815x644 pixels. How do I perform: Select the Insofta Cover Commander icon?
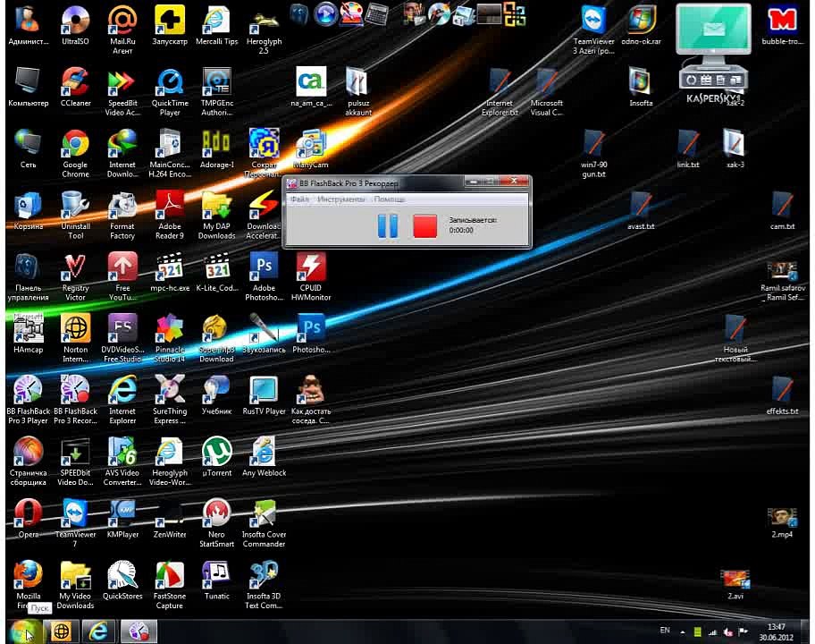264,522
